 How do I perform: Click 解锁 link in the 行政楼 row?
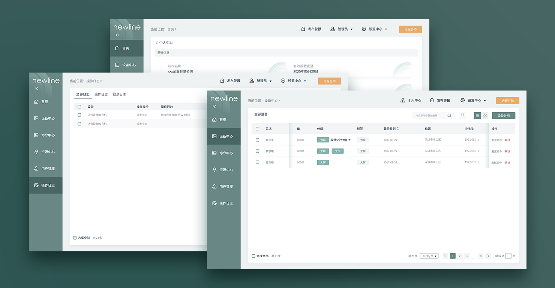coord(507,163)
